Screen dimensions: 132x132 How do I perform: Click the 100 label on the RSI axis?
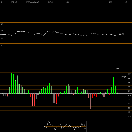2,24
